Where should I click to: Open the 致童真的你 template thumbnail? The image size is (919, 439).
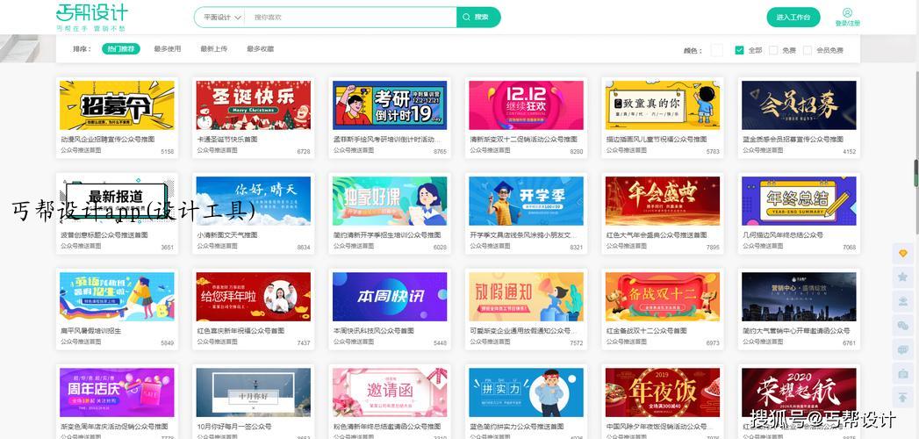point(663,105)
